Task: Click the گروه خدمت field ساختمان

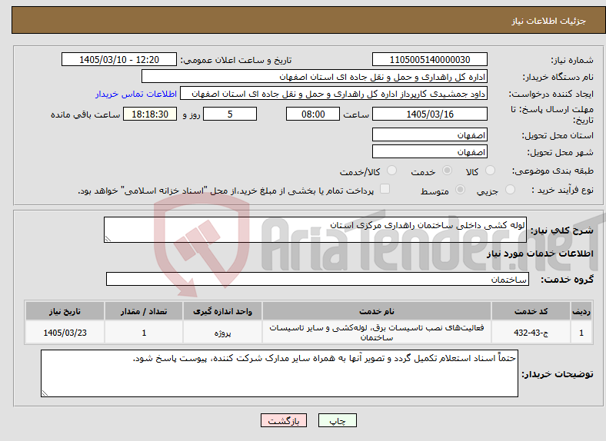Action: pyautogui.click(x=318, y=279)
